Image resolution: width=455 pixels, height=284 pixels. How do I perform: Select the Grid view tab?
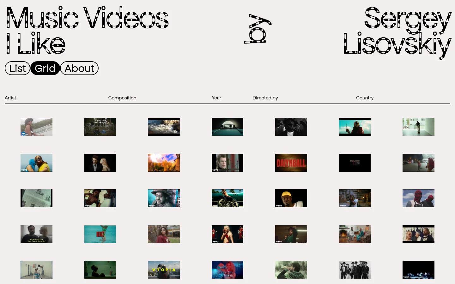pos(45,68)
